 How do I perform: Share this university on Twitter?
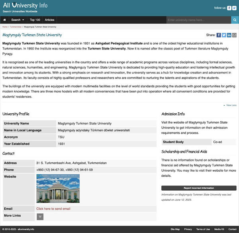(224, 35)
